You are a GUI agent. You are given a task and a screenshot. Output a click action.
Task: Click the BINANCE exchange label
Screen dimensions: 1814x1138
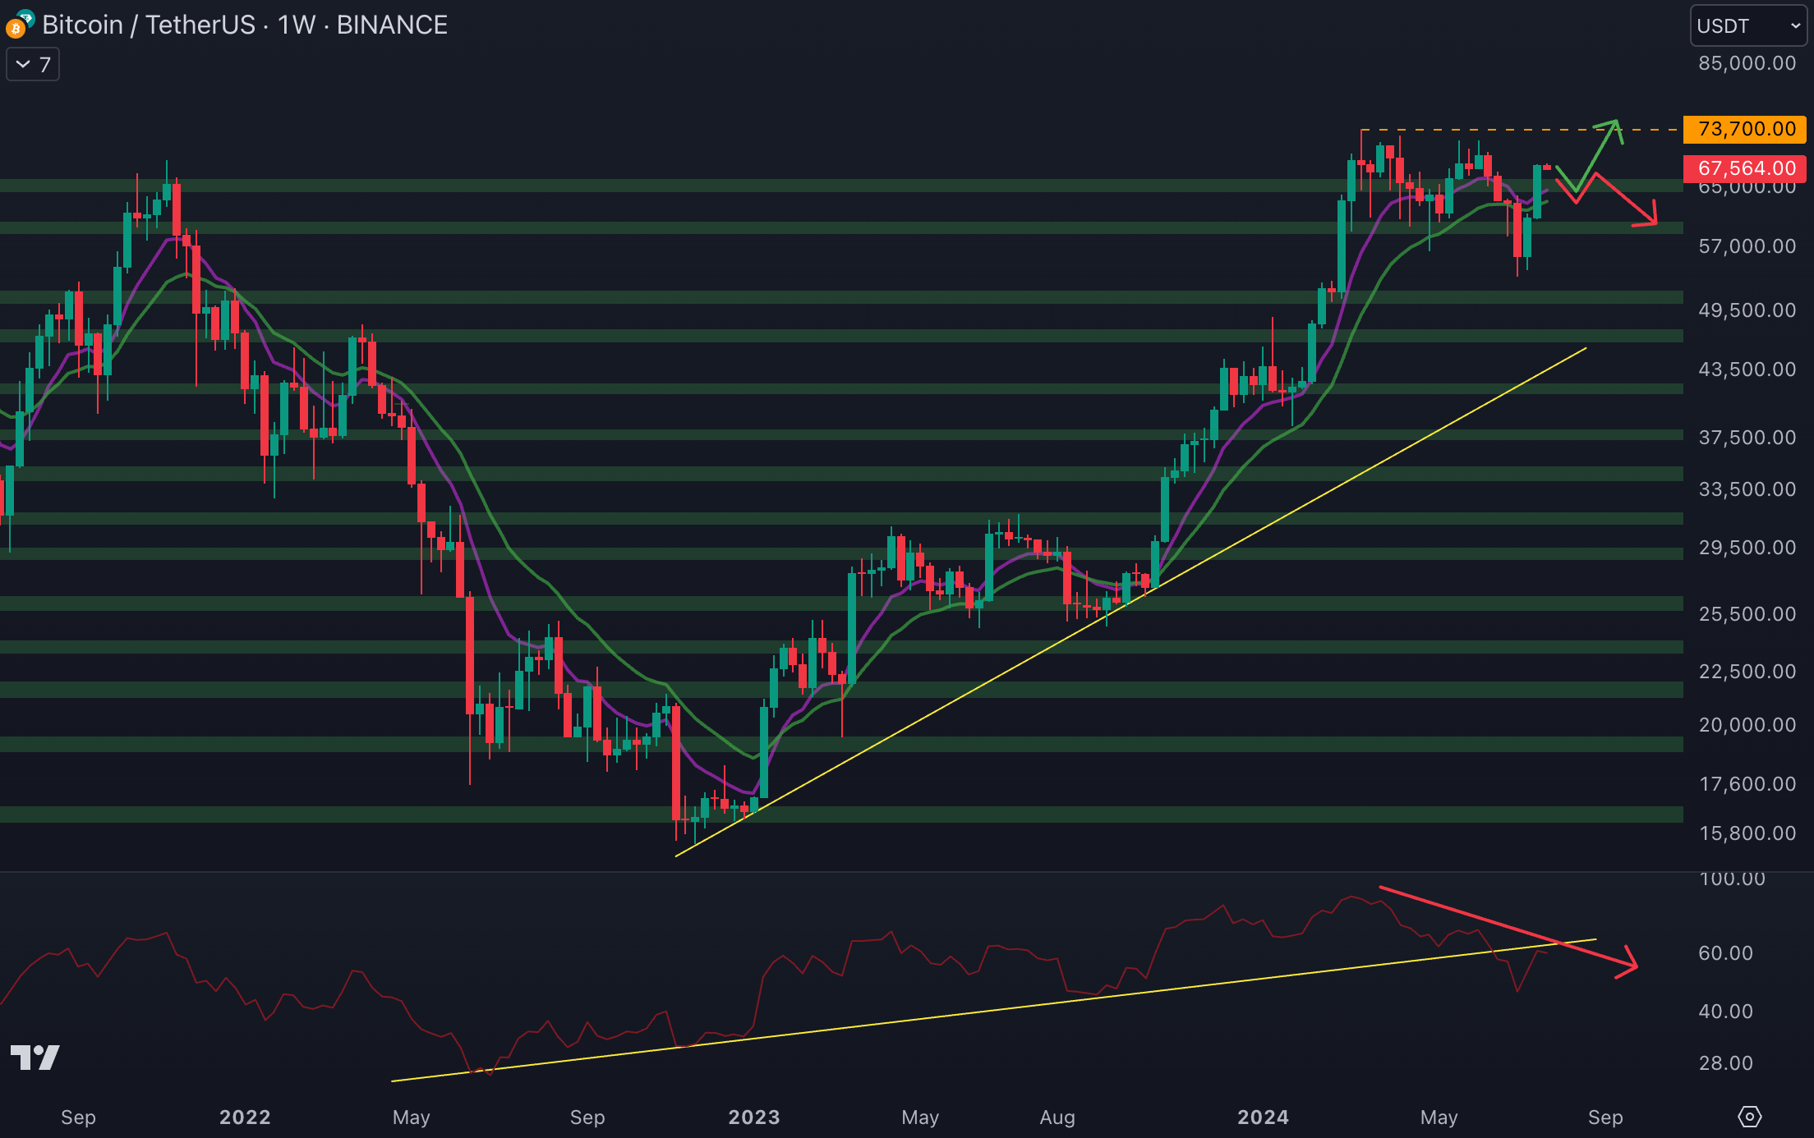392,25
